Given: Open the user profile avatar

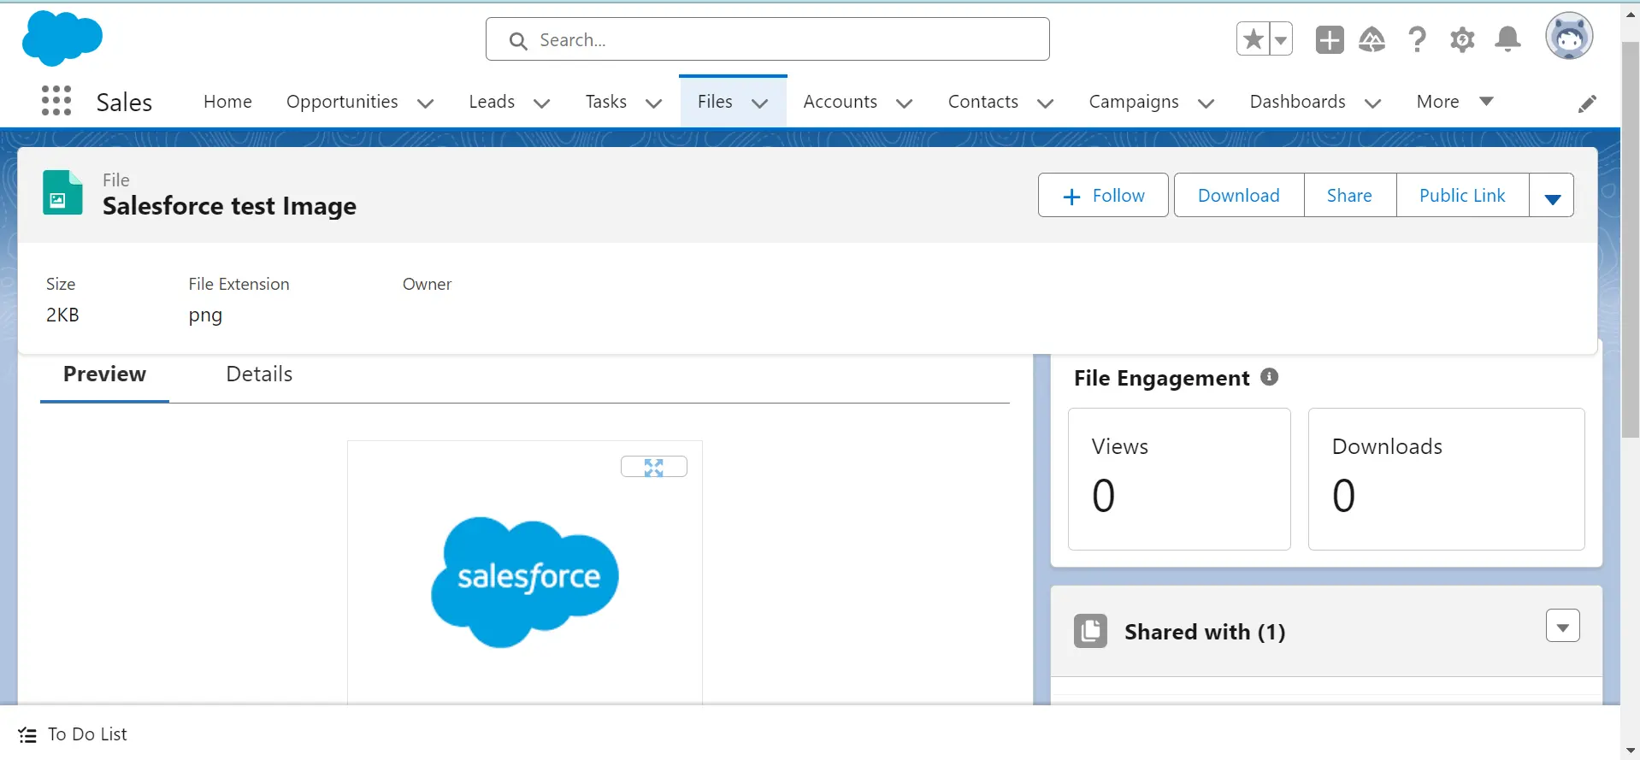Looking at the screenshot, I should (x=1569, y=37).
